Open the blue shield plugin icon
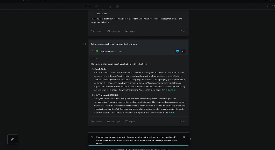Viewport: 275px width, 150px height. (x=178, y=51)
